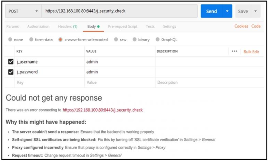
Task: Open the Save button dropdown arrow
Action: (x=256, y=11)
